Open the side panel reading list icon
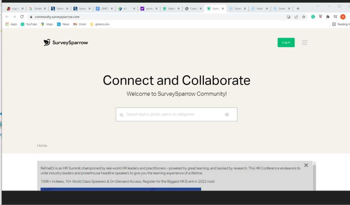 (335, 16)
